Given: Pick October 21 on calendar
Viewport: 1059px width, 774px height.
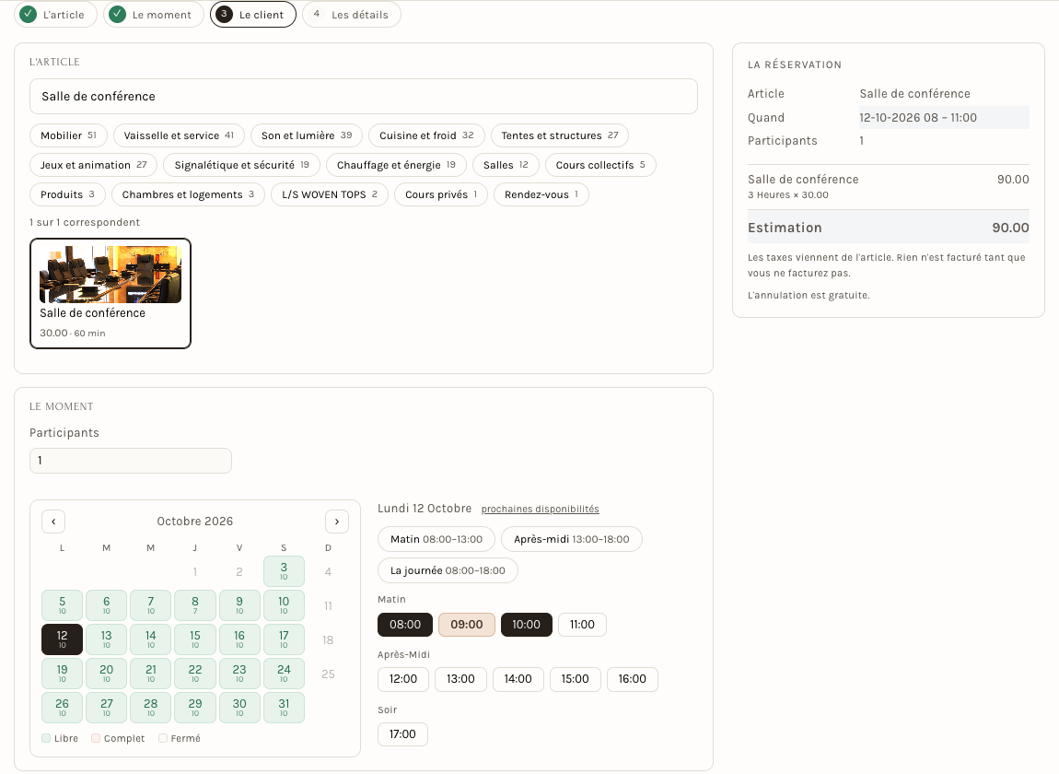Looking at the screenshot, I should click(151, 674).
